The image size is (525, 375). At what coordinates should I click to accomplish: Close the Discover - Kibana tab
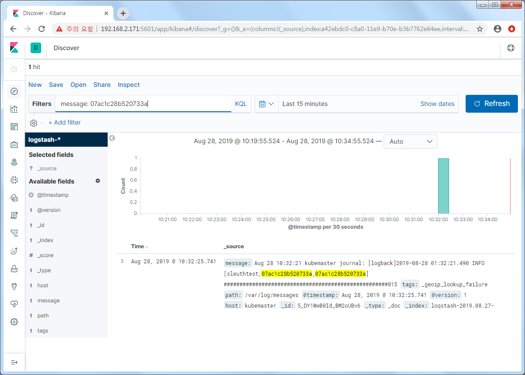click(x=106, y=13)
